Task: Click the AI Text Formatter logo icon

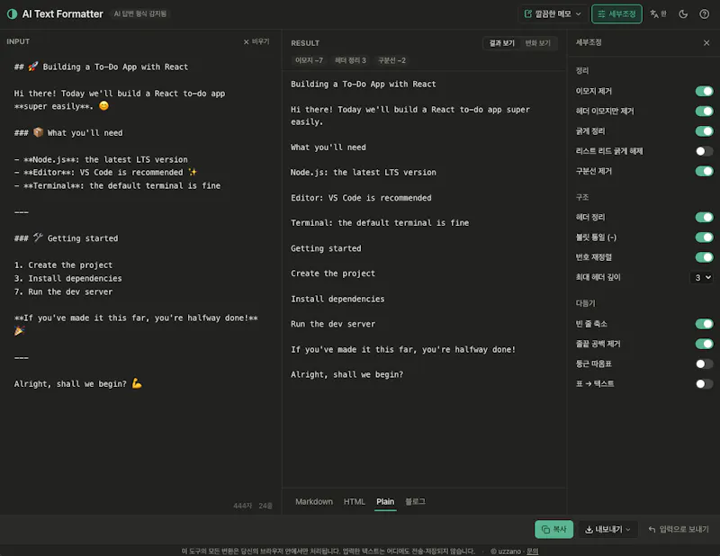Action: tap(13, 14)
